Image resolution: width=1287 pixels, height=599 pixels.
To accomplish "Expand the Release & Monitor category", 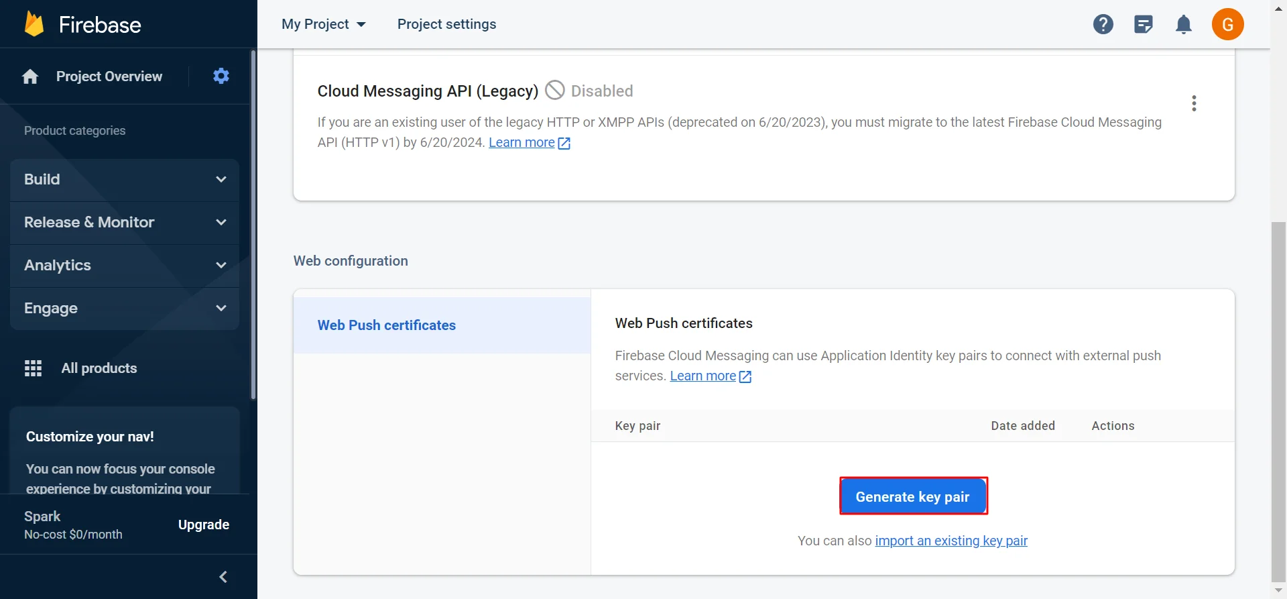I will pyautogui.click(x=125, y=222).
